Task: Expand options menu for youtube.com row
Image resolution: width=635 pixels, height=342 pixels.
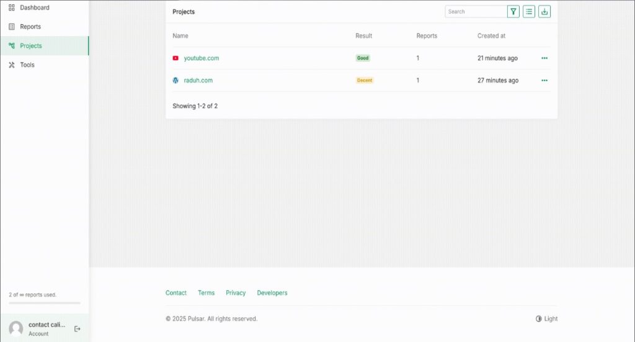Action: (544, 58)
